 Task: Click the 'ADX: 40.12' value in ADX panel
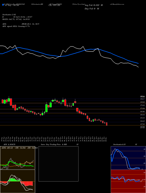pyautogui.click(x=7, y=148)
